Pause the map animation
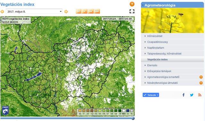The height and width of the screenshot is (121, 205). point(78,11)
